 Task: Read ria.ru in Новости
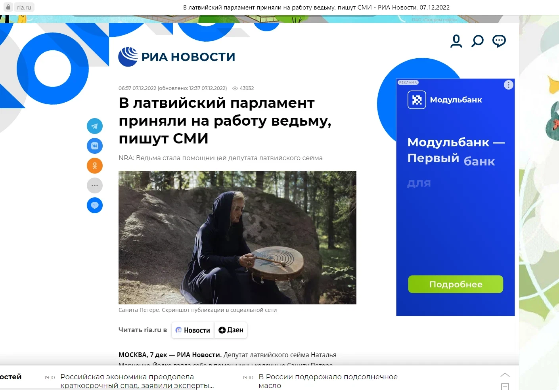(193, 330)
